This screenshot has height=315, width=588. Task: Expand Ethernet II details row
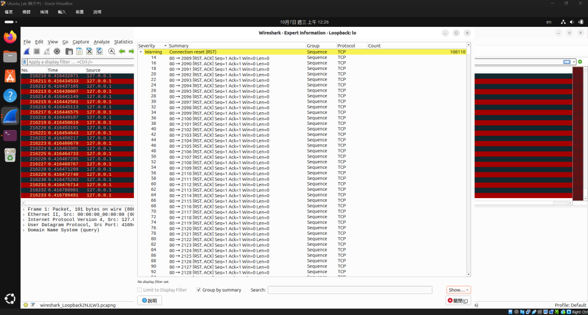[x=24, y=215]
